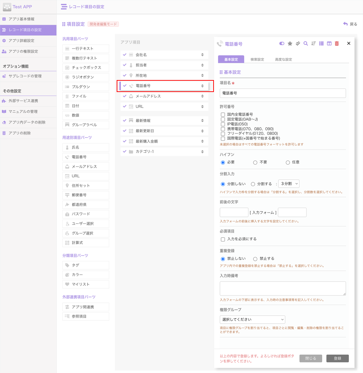Delete the field with the red trash icon
This screenshot has height=373, width=363.
point(337,43)
